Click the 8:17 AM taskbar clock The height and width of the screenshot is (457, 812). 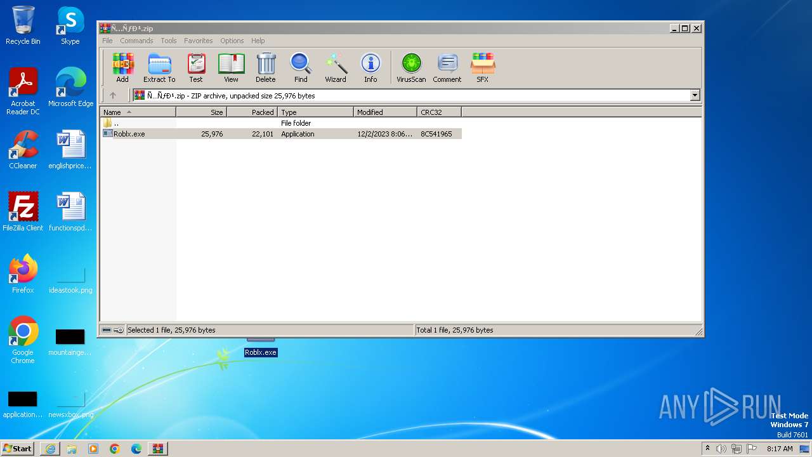point(780,448)
